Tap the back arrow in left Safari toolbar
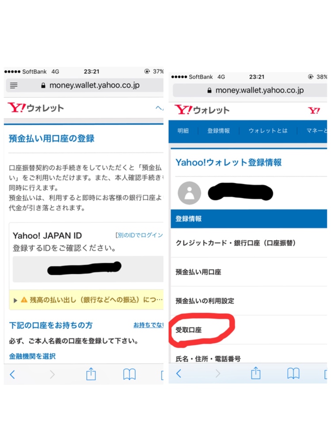 (12, 375)
